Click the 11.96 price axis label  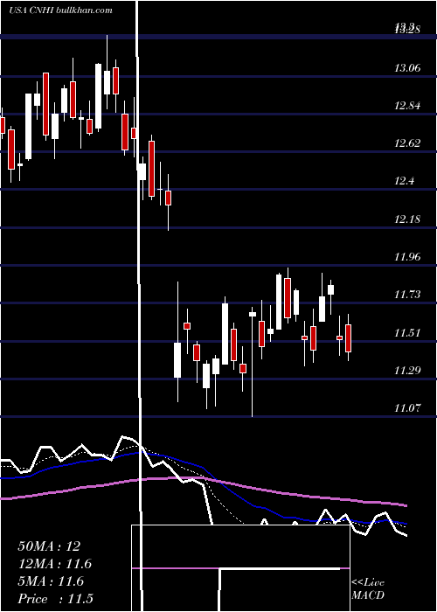click(407, 256)
